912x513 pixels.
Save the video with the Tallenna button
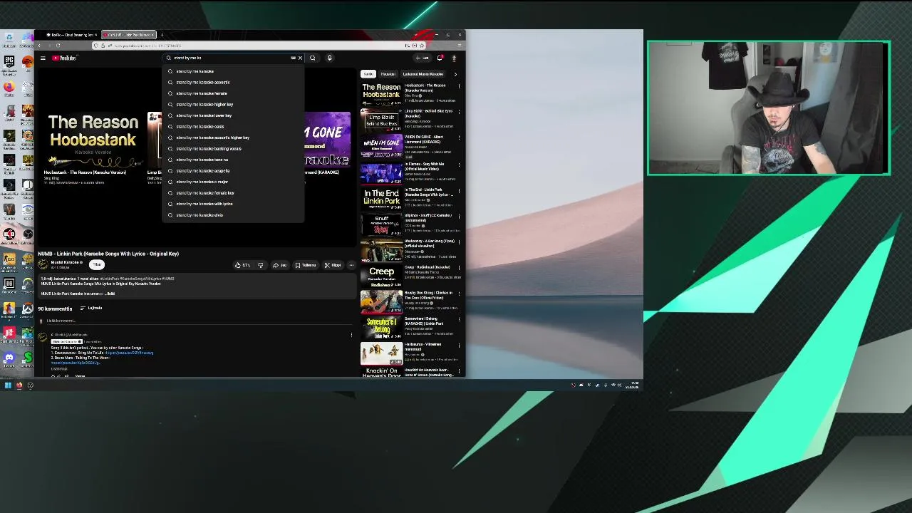[x=306, y=265]
